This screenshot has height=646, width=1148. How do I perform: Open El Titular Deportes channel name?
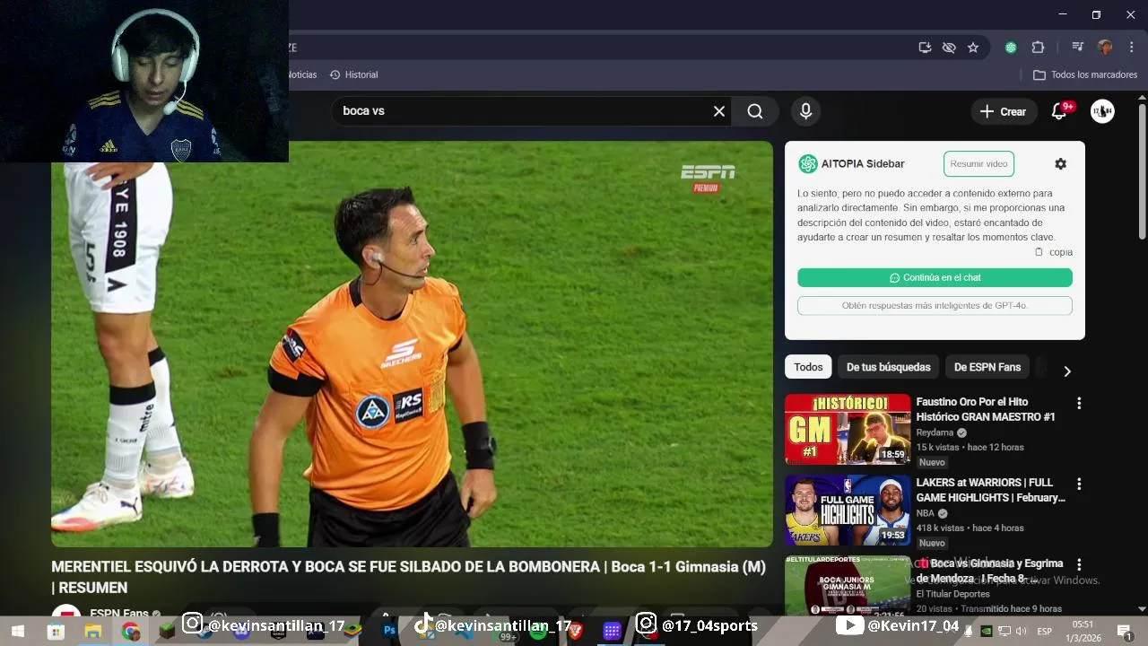point(952,594)
